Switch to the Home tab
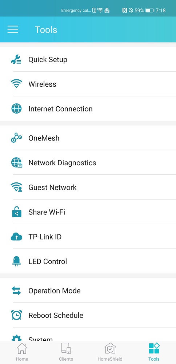 coord(22,352)
